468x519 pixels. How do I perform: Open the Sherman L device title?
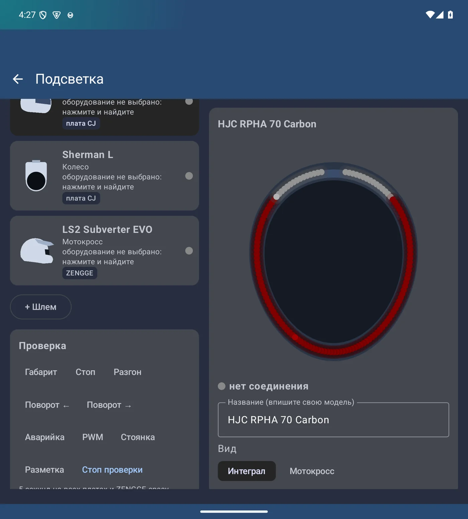pyautogui.click(x=88, y=155)
